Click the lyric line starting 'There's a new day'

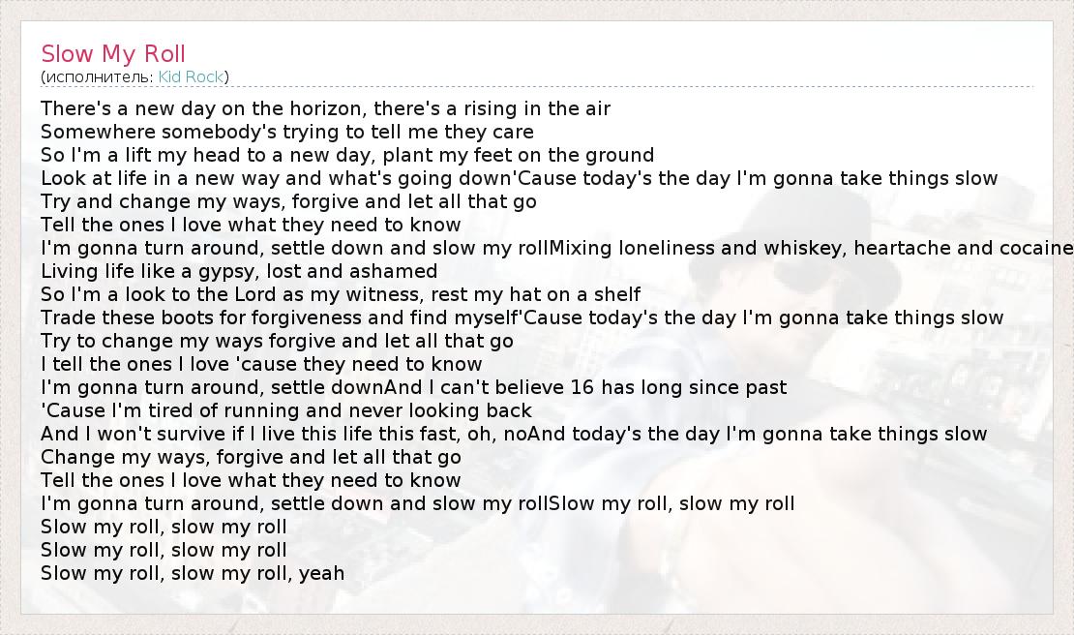325,108
